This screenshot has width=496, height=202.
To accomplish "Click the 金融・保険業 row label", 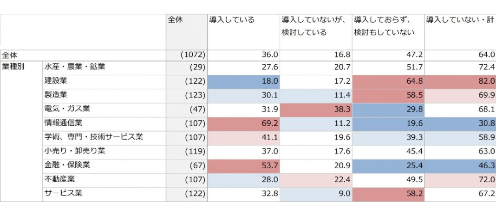I will (x=67, y=165).
